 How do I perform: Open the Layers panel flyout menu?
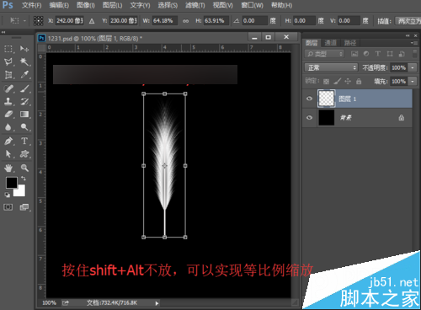point(413,43)
